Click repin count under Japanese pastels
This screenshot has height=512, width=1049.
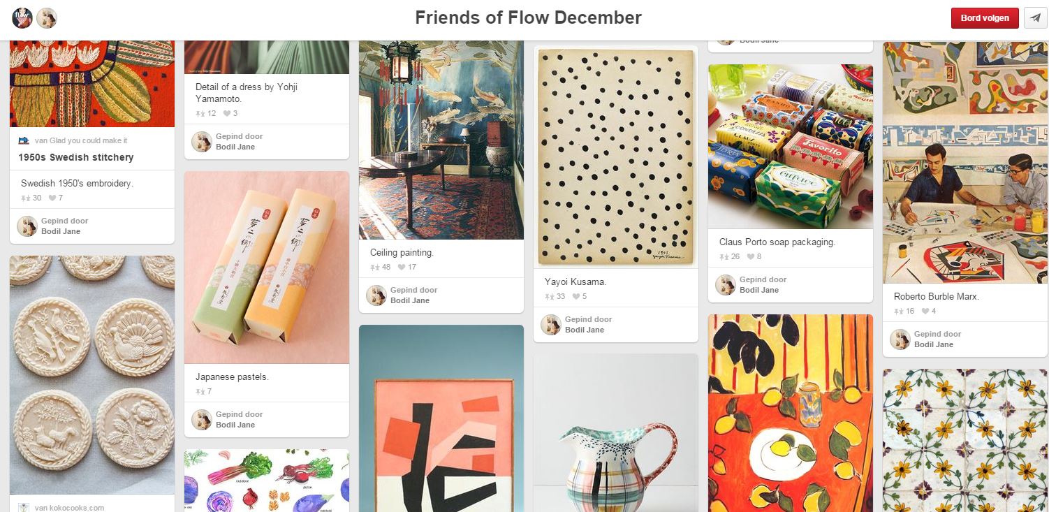(209, 391)
